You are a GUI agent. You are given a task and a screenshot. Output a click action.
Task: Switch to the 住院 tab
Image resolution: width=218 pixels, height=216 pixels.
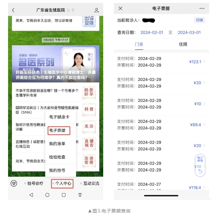(183, 44)
